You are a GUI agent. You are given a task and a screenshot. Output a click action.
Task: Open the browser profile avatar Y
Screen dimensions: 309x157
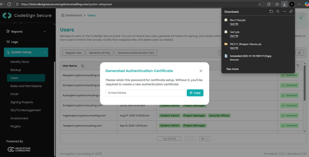point(292,4)
